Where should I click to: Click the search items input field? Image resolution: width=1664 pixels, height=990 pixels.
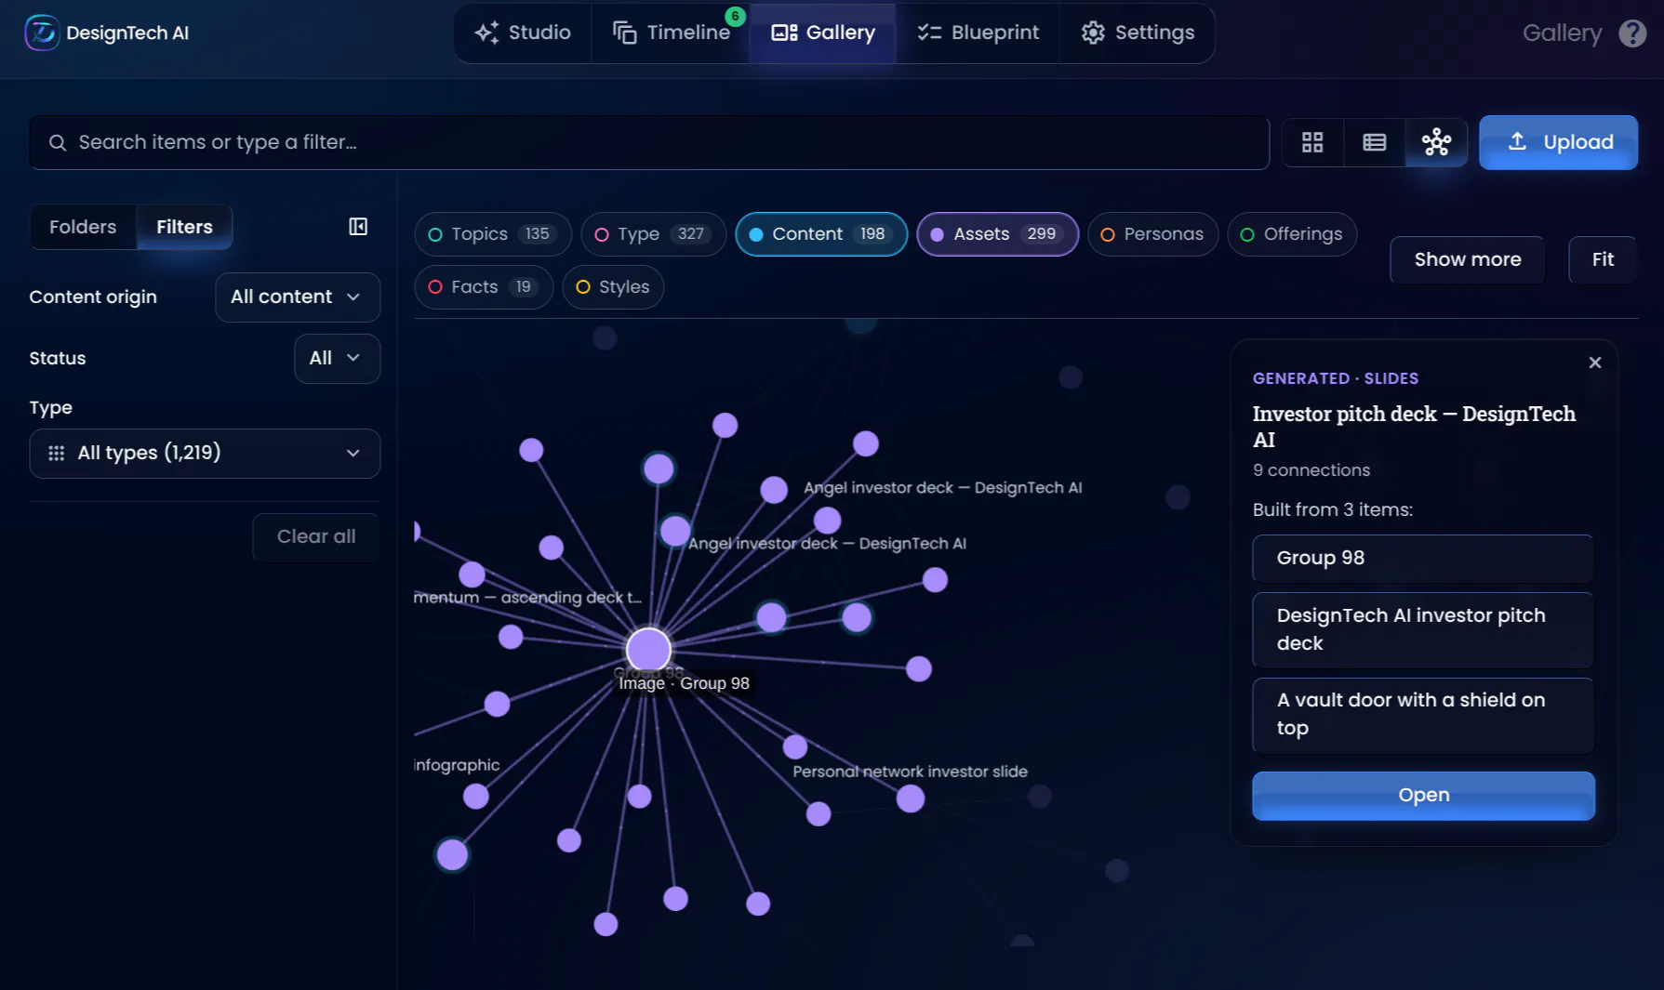point(649,142)
